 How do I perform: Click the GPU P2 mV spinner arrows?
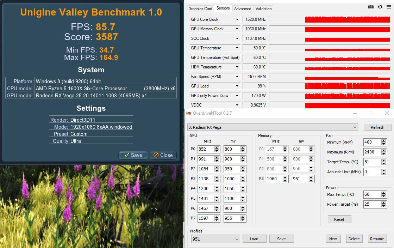coord(243,169)
